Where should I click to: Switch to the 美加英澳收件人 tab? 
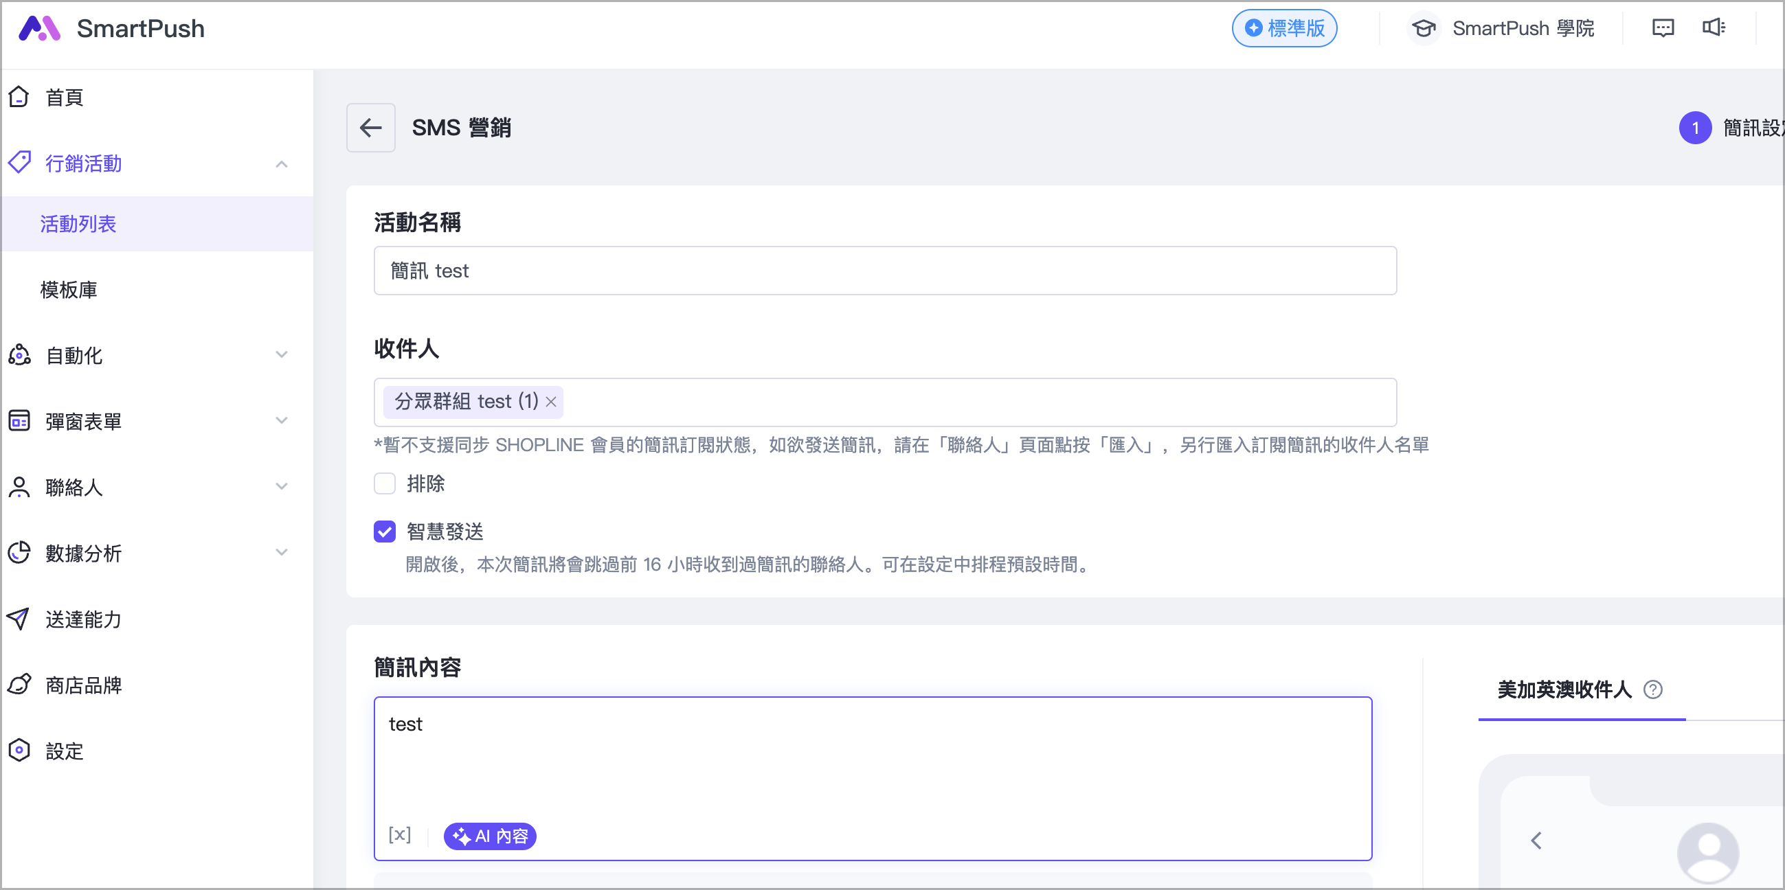[1564, 689]
